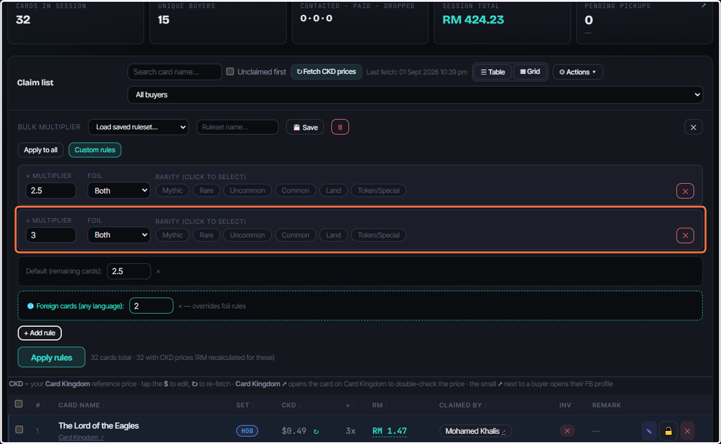Viewport: 721px width, 444px height.
Task: Click the multiplier field showing 2.5 in first rule
Action: click(x=50, y=190)
